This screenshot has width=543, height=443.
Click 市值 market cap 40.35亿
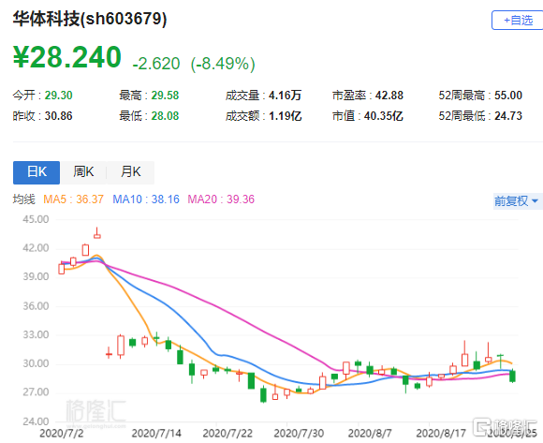383,116
